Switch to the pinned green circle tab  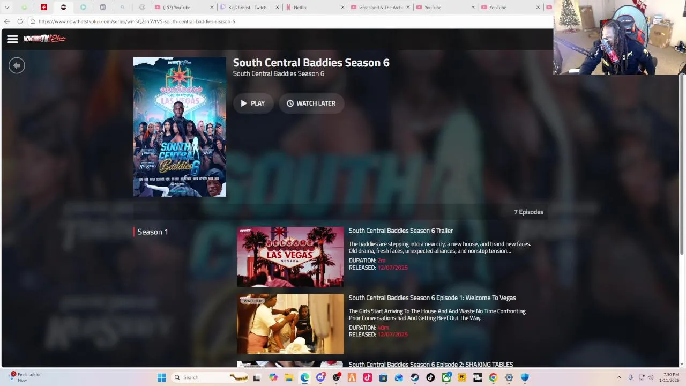pyautogui.click(x=24, y=8)
